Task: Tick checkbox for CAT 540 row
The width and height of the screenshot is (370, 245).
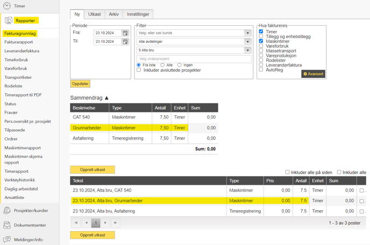Action: coord(361,190)
